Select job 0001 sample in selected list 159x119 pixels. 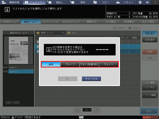pyautogui.click(x=21, y=67)
